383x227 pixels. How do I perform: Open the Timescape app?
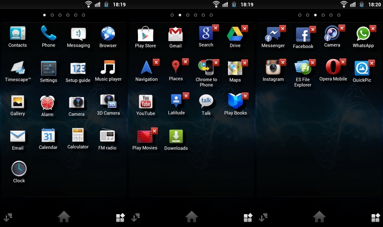(18, 67)
